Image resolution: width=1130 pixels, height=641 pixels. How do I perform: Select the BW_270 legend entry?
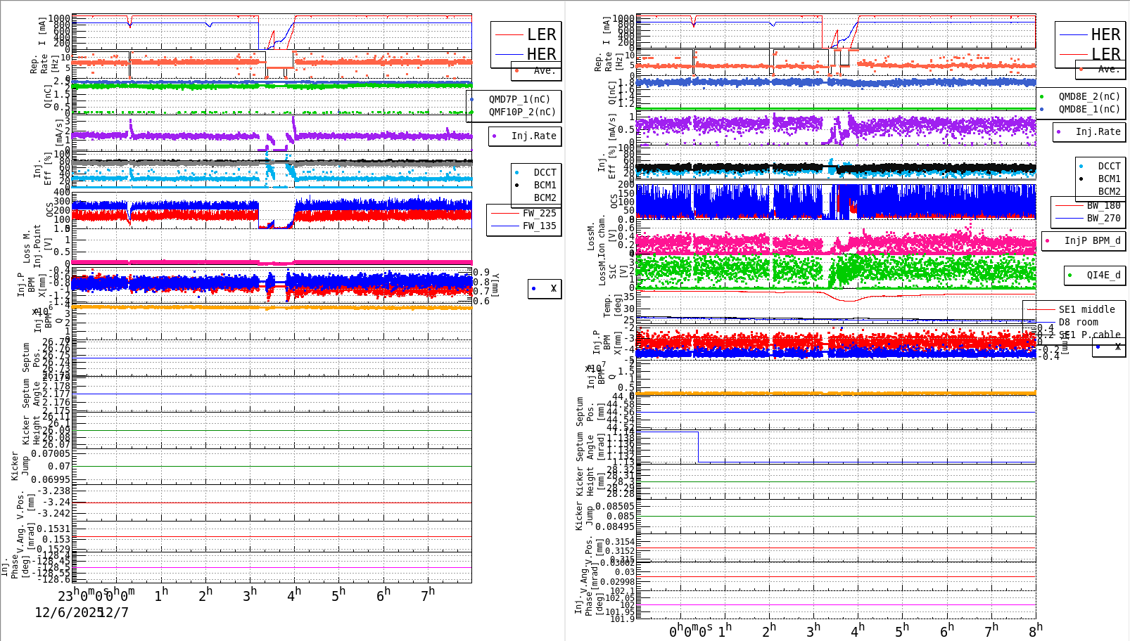[1103, 218]
